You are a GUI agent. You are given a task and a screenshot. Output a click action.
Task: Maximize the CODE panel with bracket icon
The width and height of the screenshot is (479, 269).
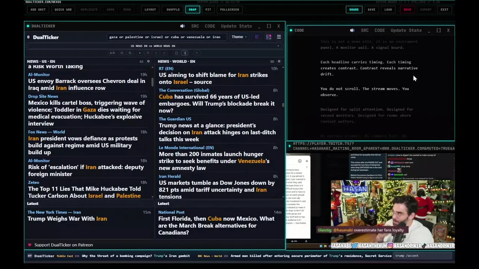[439, 30]
